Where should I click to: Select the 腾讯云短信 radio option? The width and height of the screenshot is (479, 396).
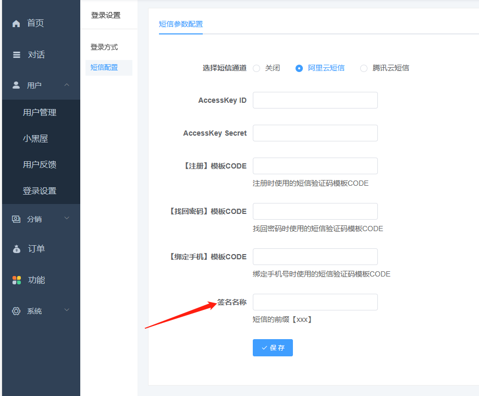click(x=363, y=68)
